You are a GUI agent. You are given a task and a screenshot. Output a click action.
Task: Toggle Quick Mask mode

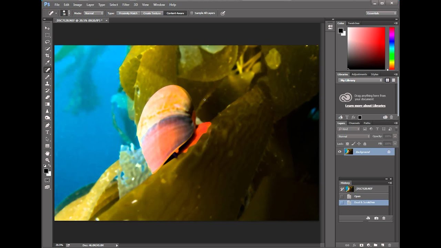[x=48, y=180]
